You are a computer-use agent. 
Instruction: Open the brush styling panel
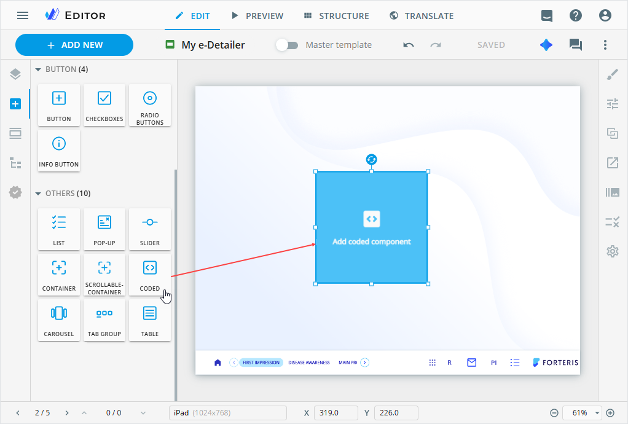point(613,74)
